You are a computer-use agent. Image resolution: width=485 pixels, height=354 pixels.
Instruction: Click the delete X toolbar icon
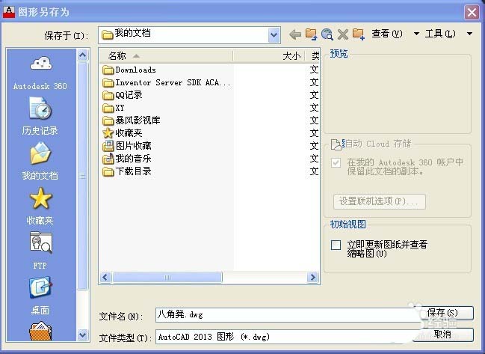point(343,34)
